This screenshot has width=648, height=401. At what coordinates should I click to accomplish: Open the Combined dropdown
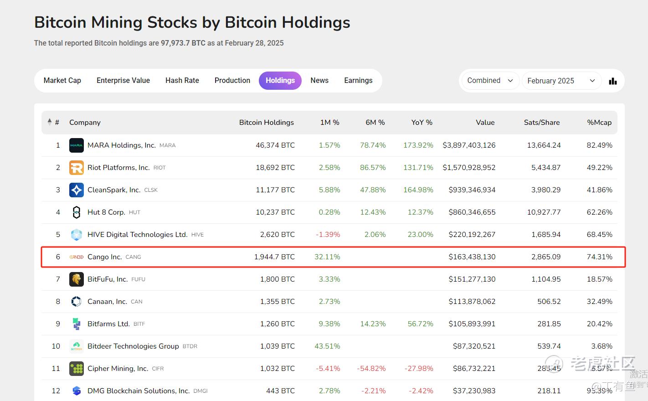pos(490,81)
